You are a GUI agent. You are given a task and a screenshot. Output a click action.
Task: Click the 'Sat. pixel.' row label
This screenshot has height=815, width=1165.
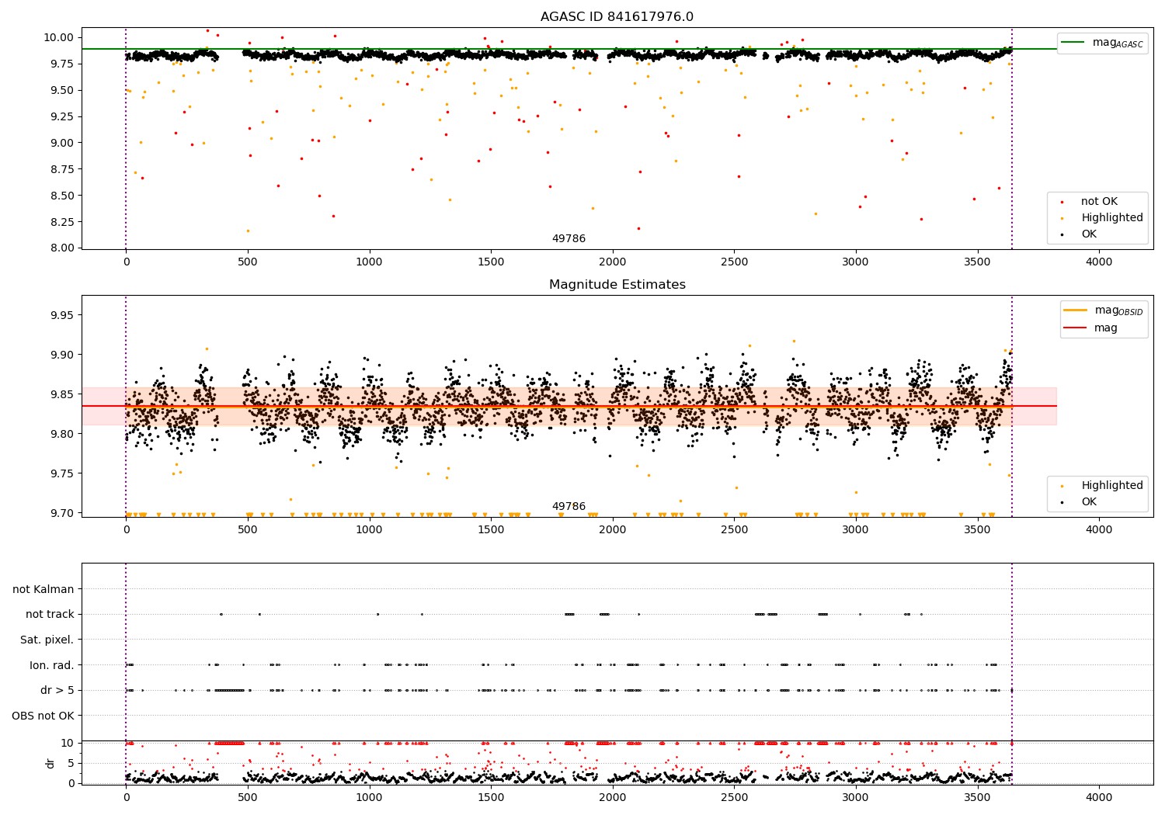point(47,640)
